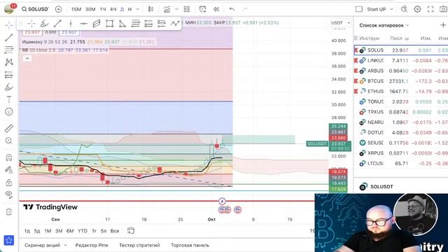Open the Тестер стратегий tab
This screenshot has width=448, height=252.
(x=139, y=245)
